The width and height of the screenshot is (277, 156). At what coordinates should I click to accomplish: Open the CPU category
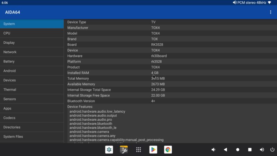click(x=32, y=33)
